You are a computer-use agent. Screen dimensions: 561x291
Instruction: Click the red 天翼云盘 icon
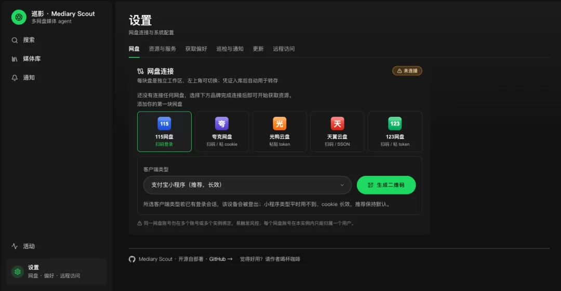pos(337,123)
